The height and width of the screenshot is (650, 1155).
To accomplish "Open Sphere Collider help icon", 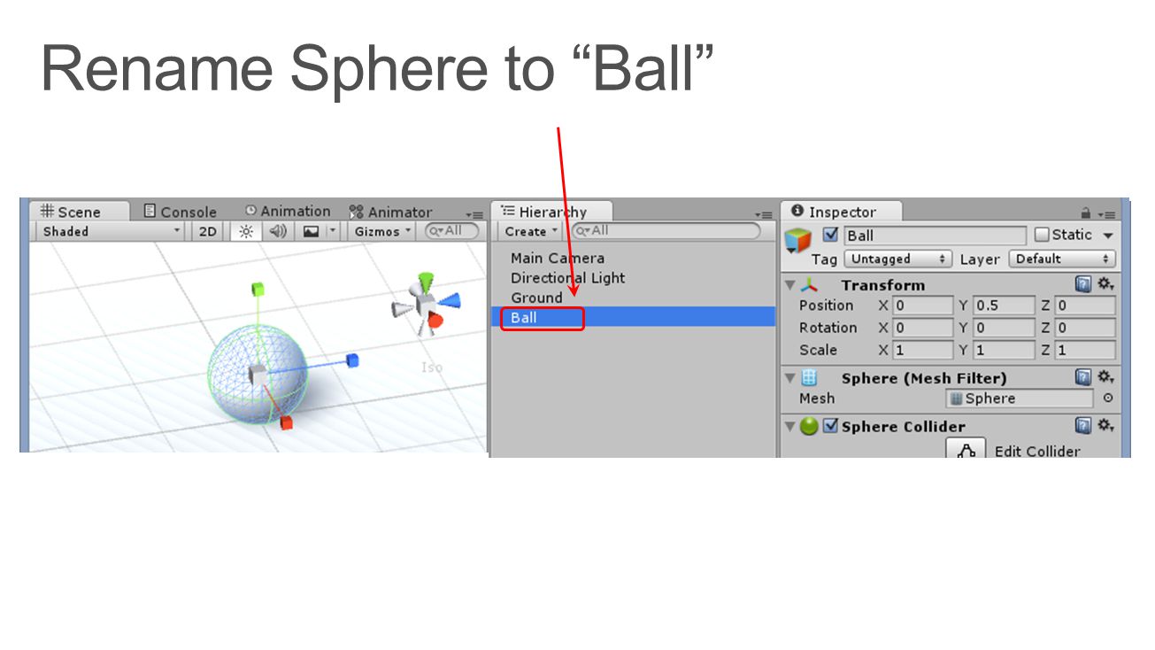I will click(1083, 426).
